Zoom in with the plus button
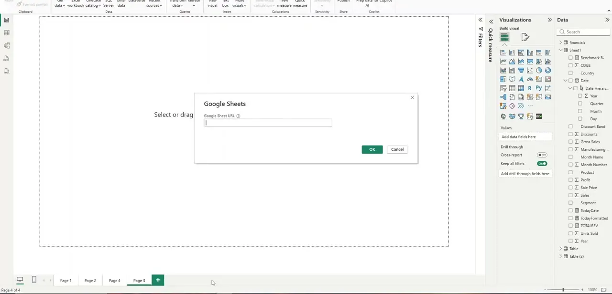The image size is (612, 294). pyautogui.click(x=582, y=290)
